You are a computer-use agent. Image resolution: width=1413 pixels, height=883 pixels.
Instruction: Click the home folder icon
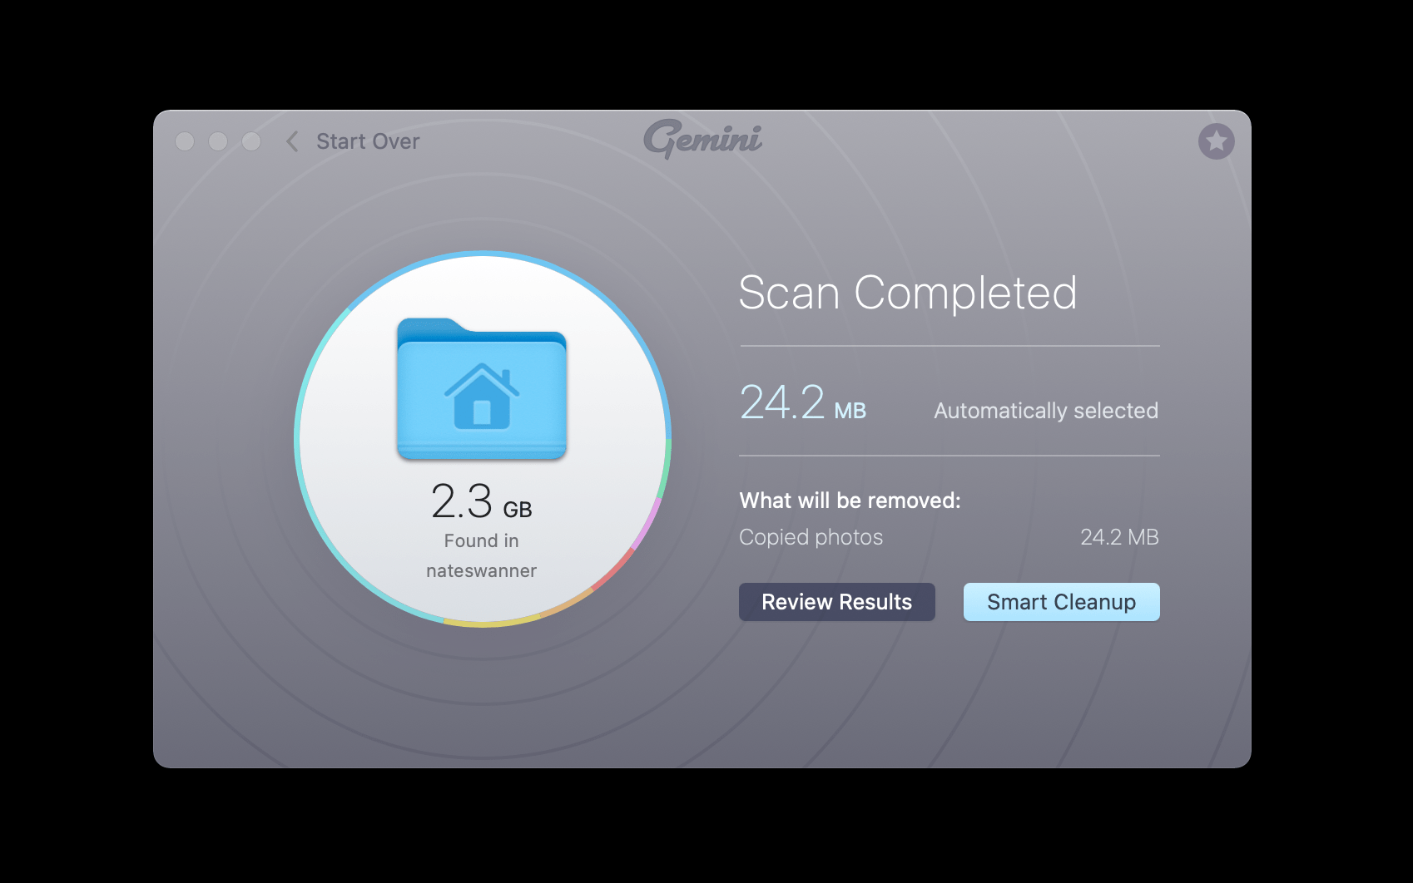point(482,388)
